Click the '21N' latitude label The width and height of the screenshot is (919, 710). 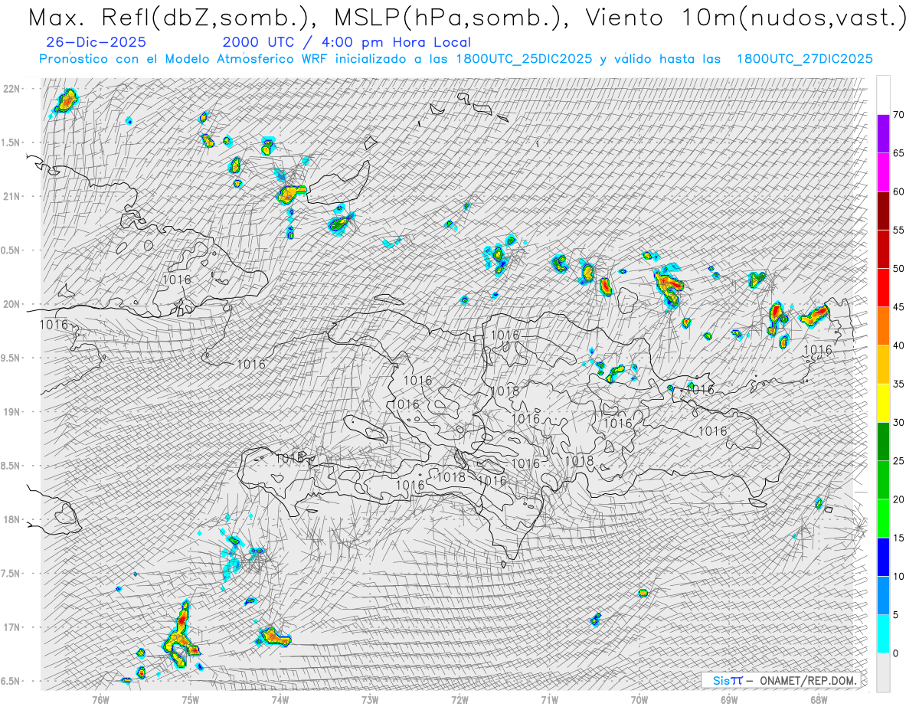[11, 196]
